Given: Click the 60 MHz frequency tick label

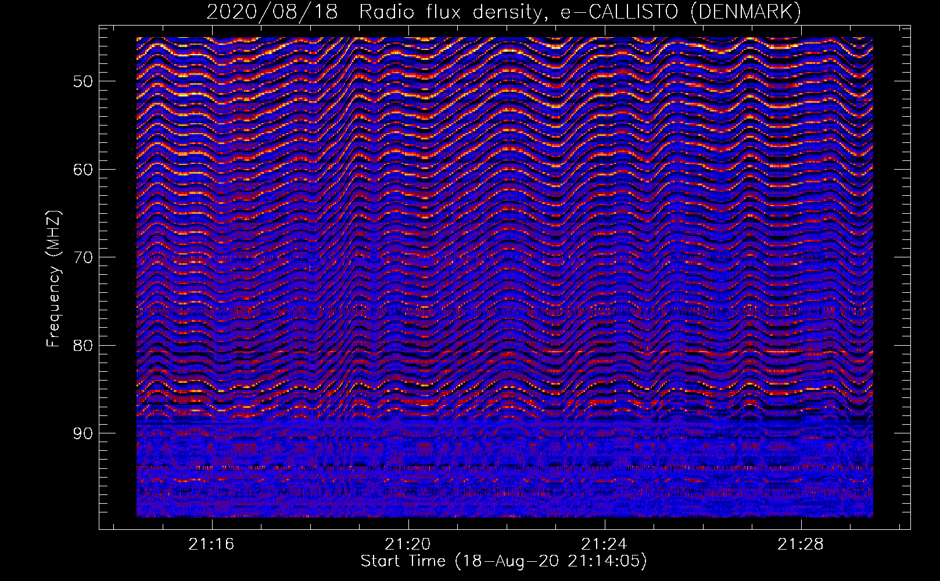Looking at the screenshot, I should point(83,169).
